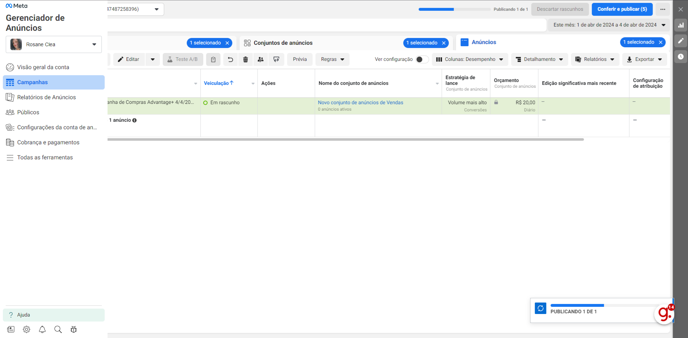Viewport: 688px width, 338px height.
Task: Sort by Veiculação column header
Action: tap(219, 83)
